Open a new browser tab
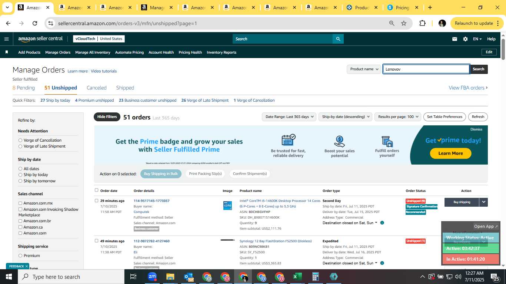 430,7
